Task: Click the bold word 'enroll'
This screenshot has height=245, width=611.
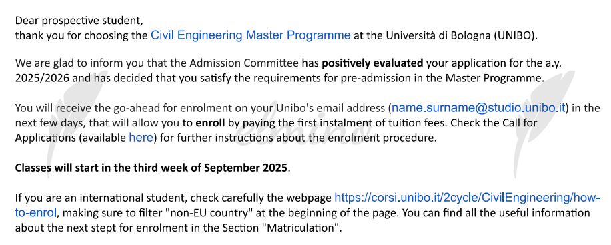Action: [210, 123]
